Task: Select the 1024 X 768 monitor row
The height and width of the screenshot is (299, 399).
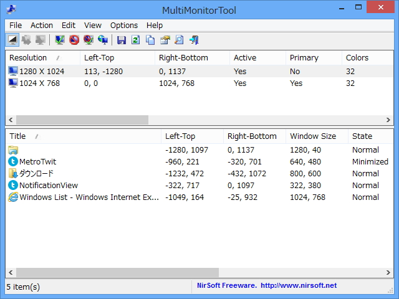Action: [199, 83]
